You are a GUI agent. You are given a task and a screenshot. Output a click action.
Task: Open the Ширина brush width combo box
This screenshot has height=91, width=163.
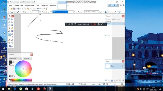pyautogui.click(x=35, y=12)
